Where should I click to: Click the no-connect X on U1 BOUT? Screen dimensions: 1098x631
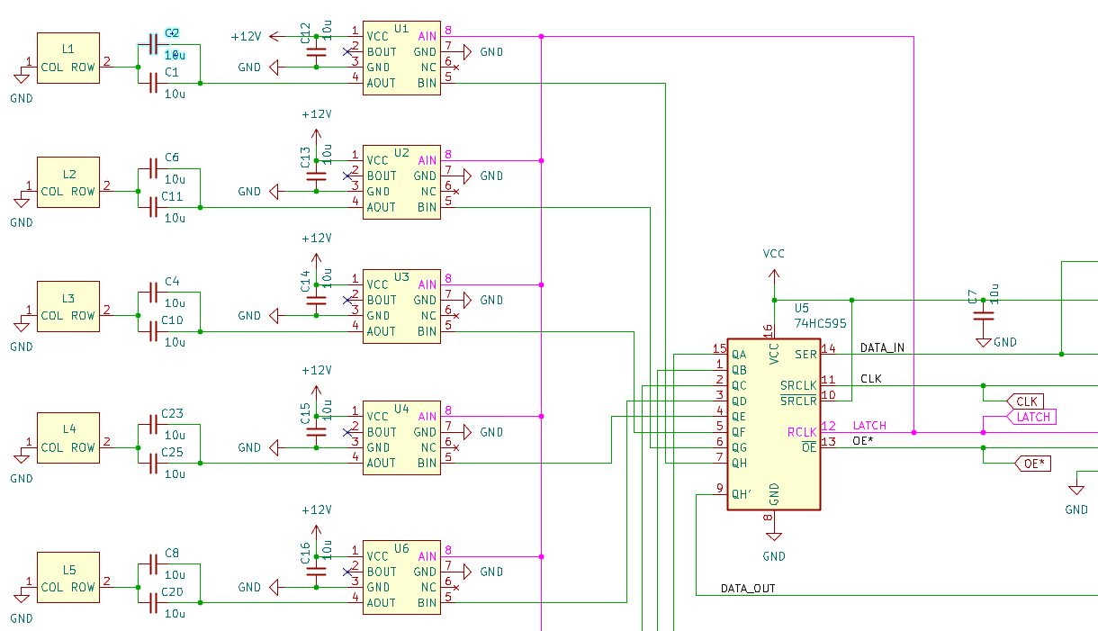347,52
